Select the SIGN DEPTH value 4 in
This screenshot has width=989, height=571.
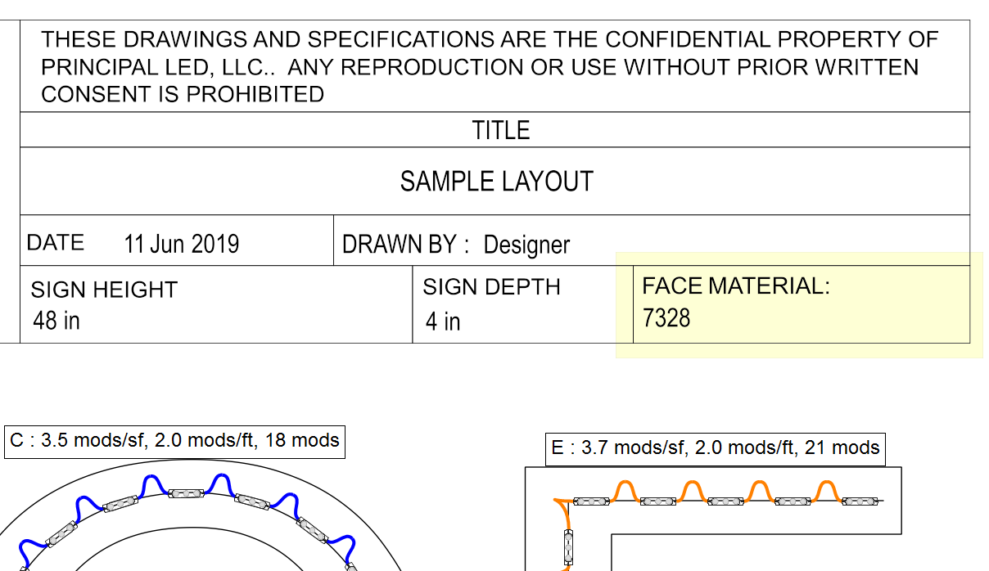point(442,322)
